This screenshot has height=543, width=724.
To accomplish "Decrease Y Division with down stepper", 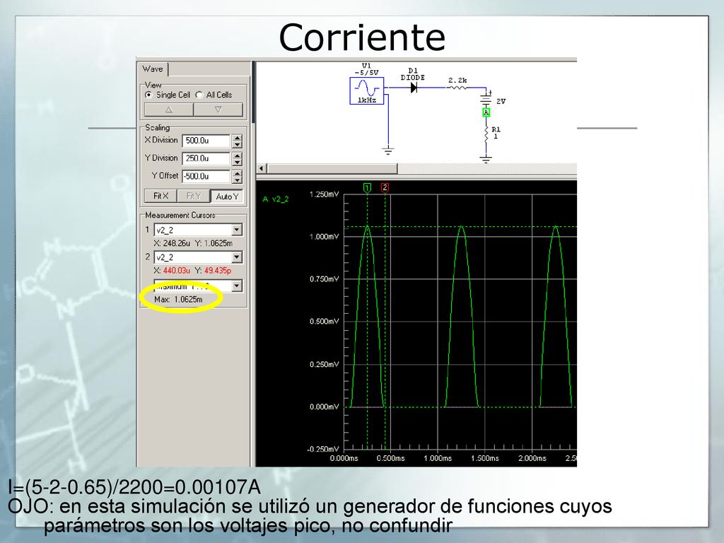I will coord(237,162).
